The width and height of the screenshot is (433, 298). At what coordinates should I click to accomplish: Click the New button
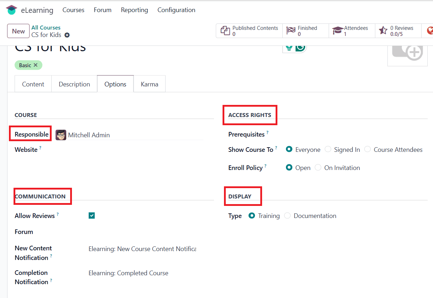pyautogui.click(x=18, y=31)
